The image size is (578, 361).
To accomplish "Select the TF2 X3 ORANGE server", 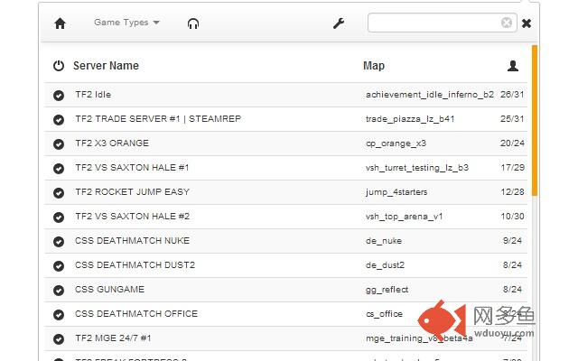I will (x=112, y=143).
